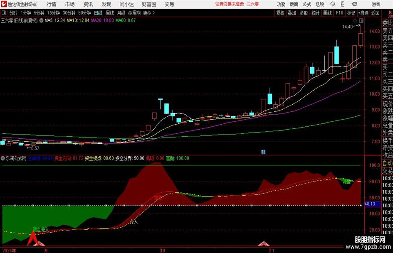Viewport: 393px width, 253px height.
Task: Click the 多股 multi-stock button
Action: [304, 13]
